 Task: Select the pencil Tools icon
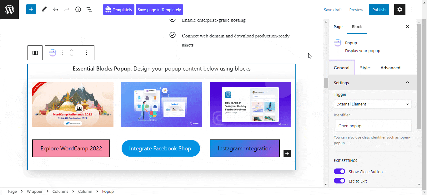click(44, 9)
